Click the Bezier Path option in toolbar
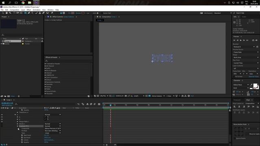 (107, 13)
